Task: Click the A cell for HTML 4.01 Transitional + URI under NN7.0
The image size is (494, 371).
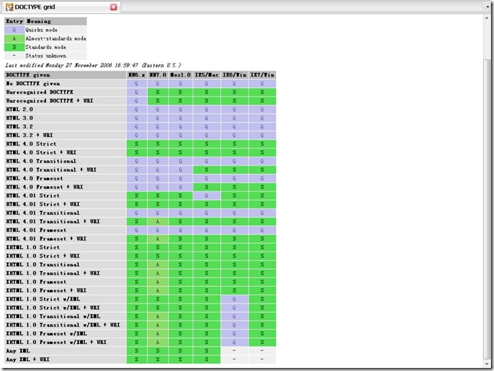Action: tap(157, 222)
